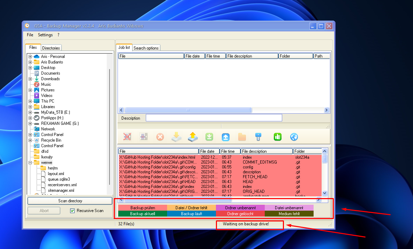This screenshot has height=249, width=413.
Task: Click the OneDrive cloud icon for Aris - Personal
Action: (x=37, y=56)
